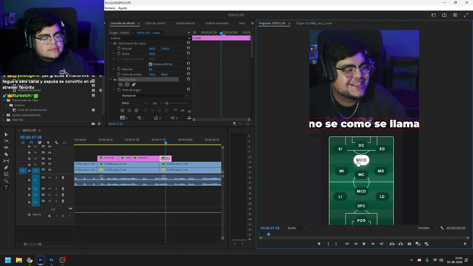Select the Ripple Edit tool
The width and height of the screenshot is (473, 266).
(x=6, y=148)
